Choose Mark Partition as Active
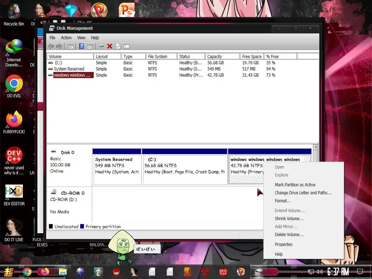Viewport: 372px width, 279px height. pos(295,185)
